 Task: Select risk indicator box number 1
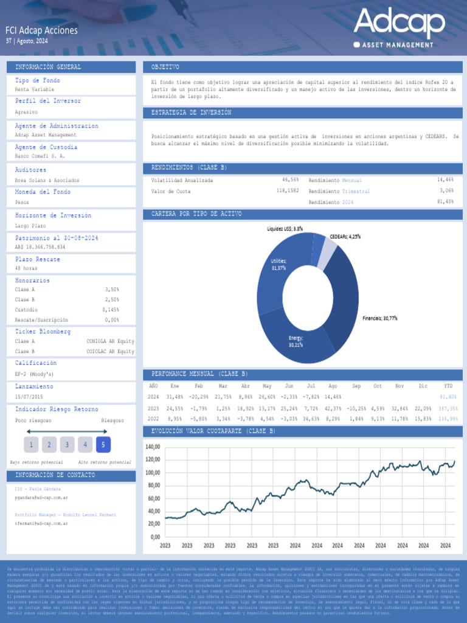coord(31,445)
